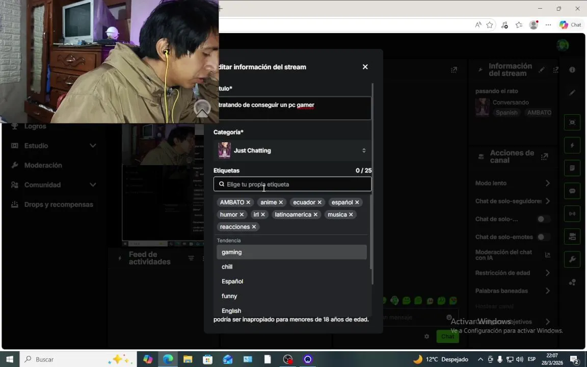587x367 pixels.
Task: Add page to favorites star icon
Action: point(490,24)
